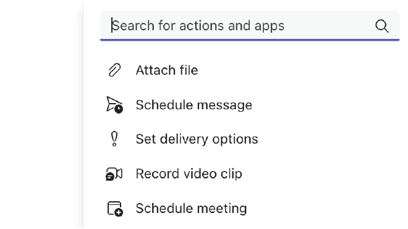The height and width of the screenshot is (229, 408).
Task: Click the magnifying glass search icon
Action: pyautogui.click(x=381, y=26)
